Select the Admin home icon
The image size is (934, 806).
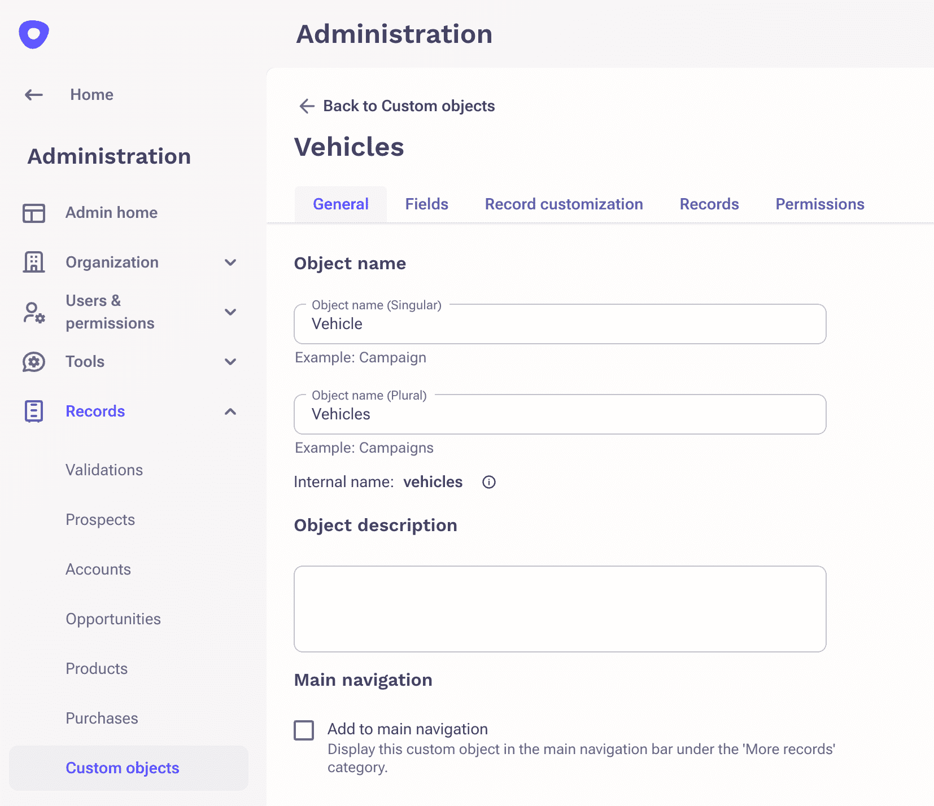pyautogui.click(x=34, y=213)
